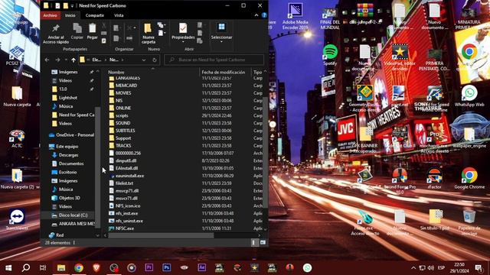Click the file list horizontal scrollbar
490x275 pixels.
[161, 236]
